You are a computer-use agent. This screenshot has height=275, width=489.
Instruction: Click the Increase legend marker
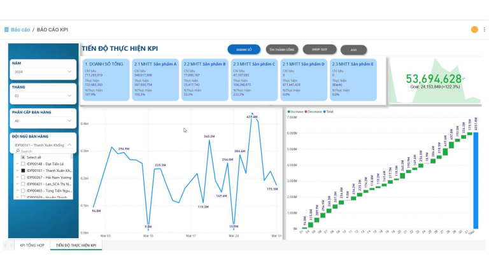288,111
